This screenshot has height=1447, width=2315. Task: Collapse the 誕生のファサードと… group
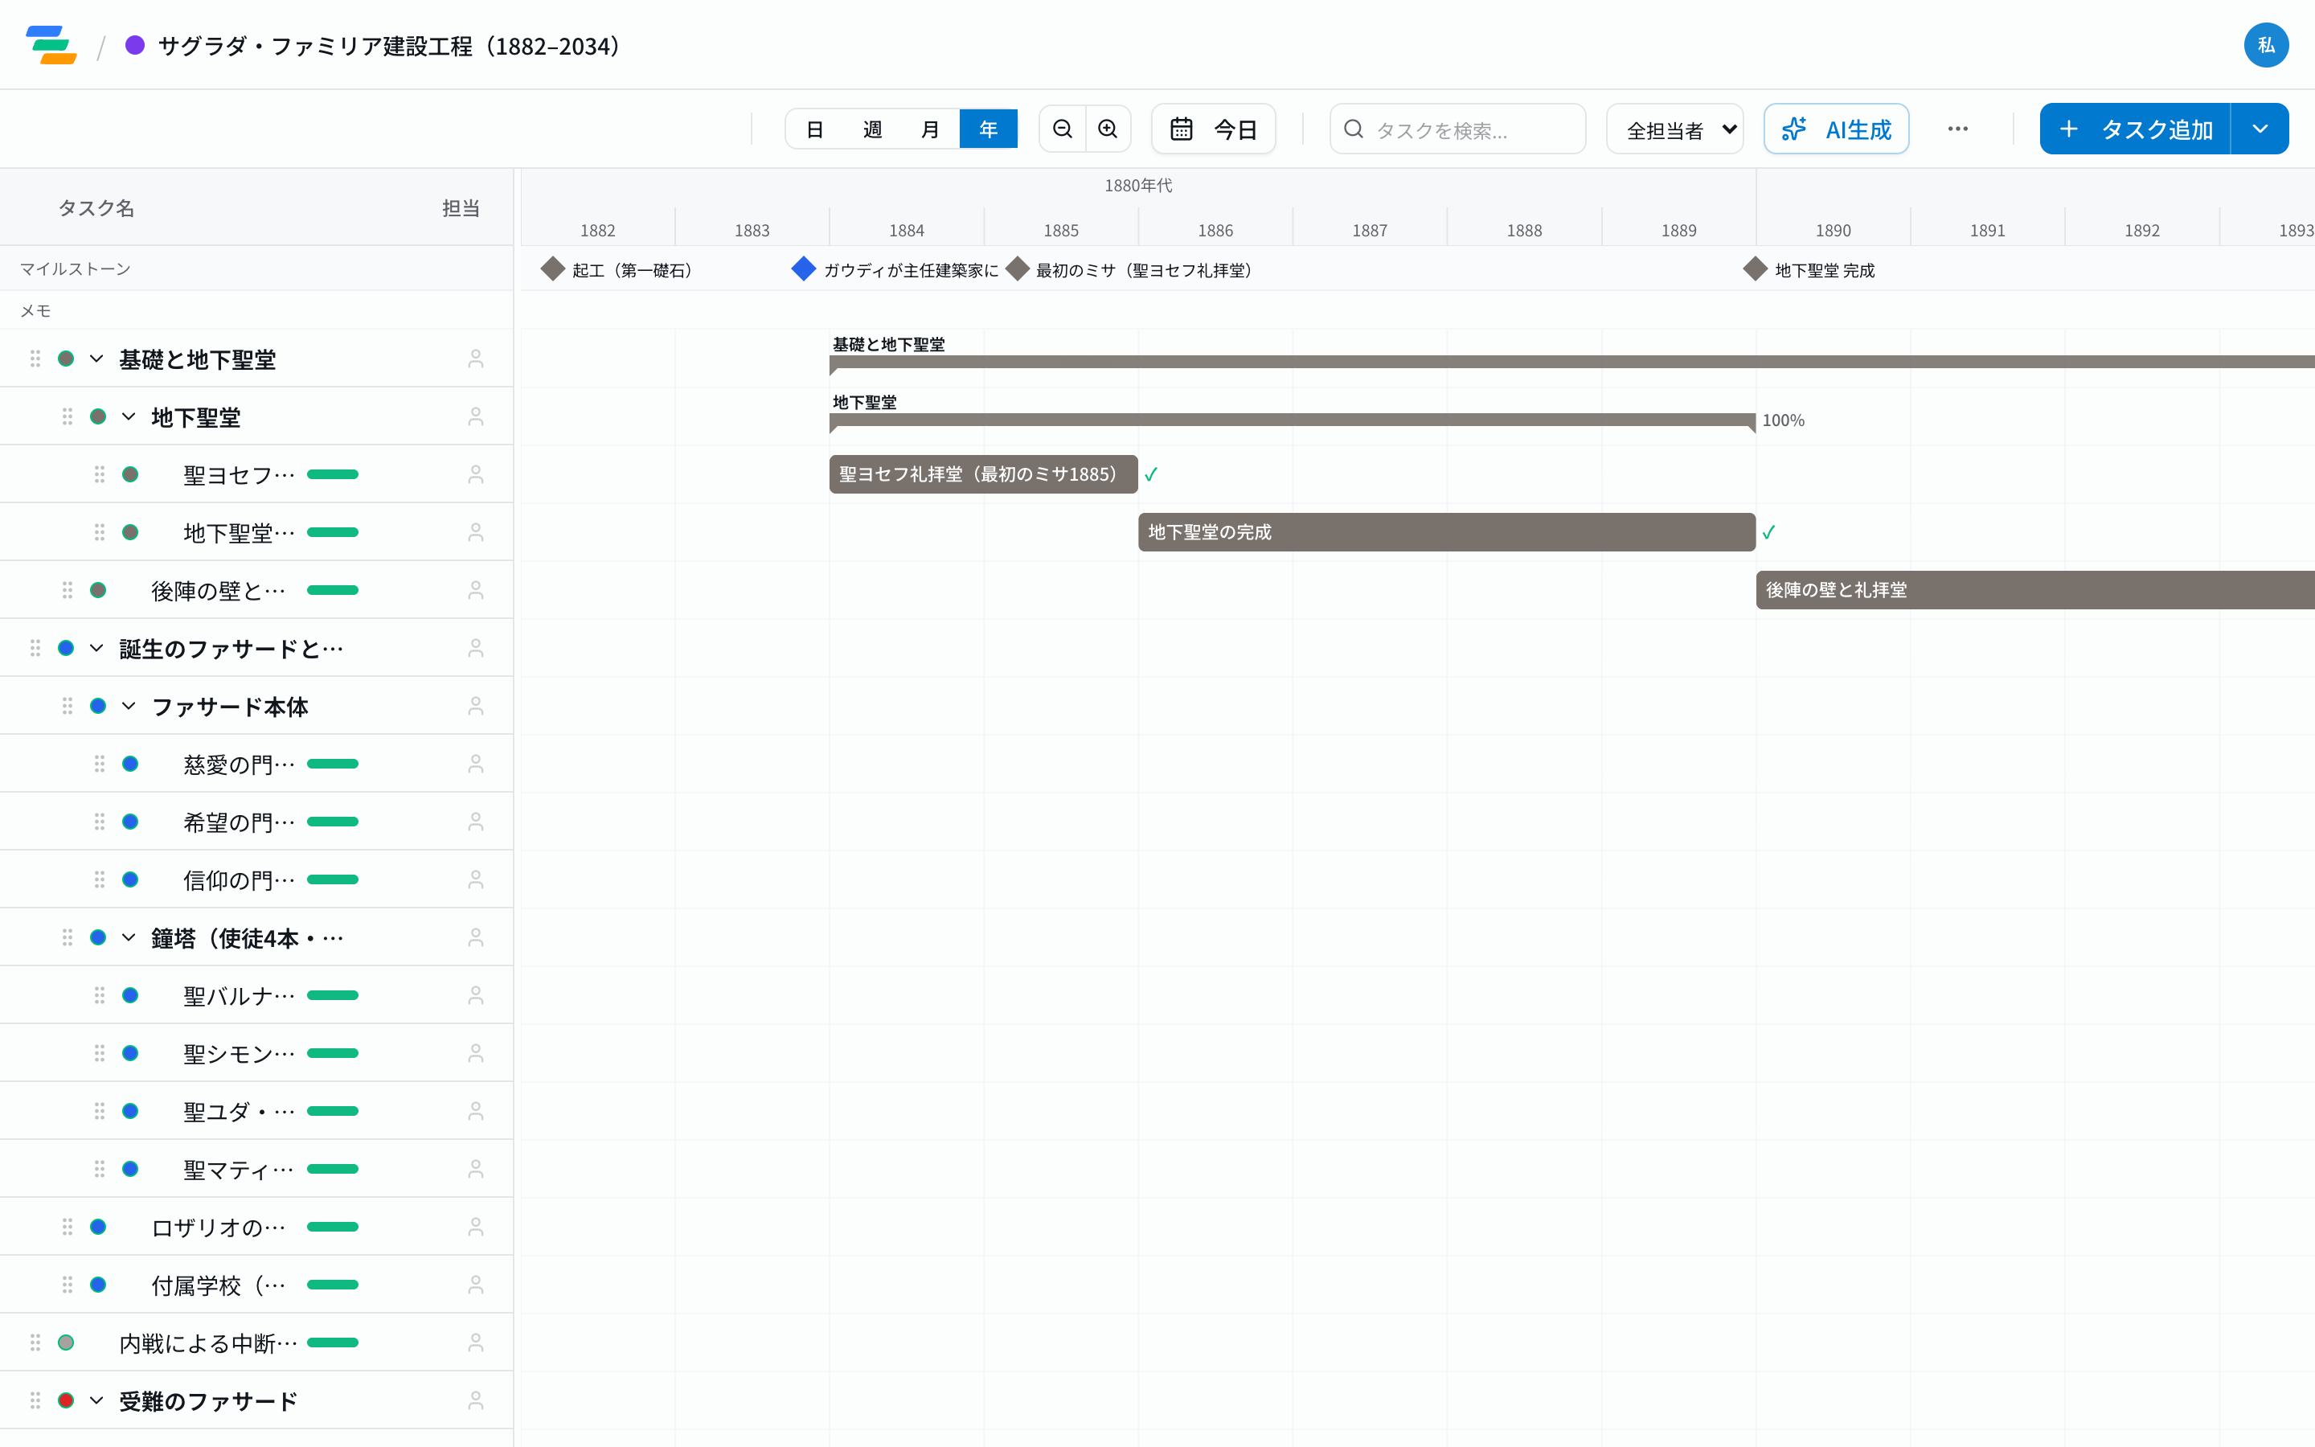96,648
